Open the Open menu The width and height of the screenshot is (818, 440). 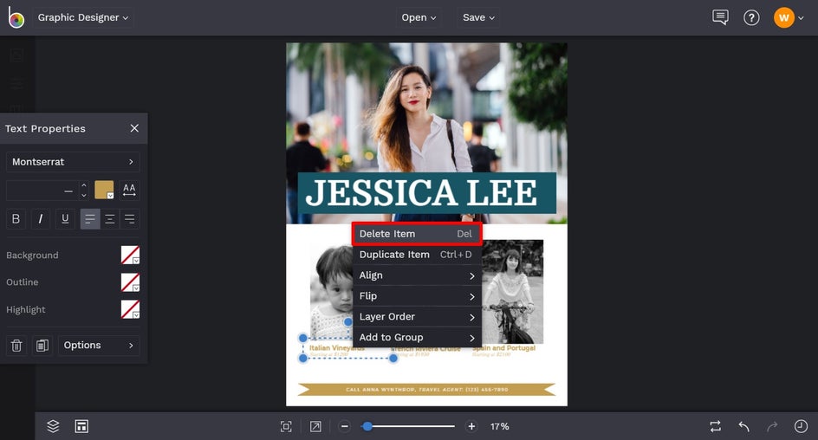pyautogui.click(x=419, y=17)
